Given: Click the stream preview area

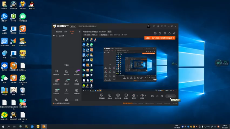Looking at the screenshot, I should [130, 64].
